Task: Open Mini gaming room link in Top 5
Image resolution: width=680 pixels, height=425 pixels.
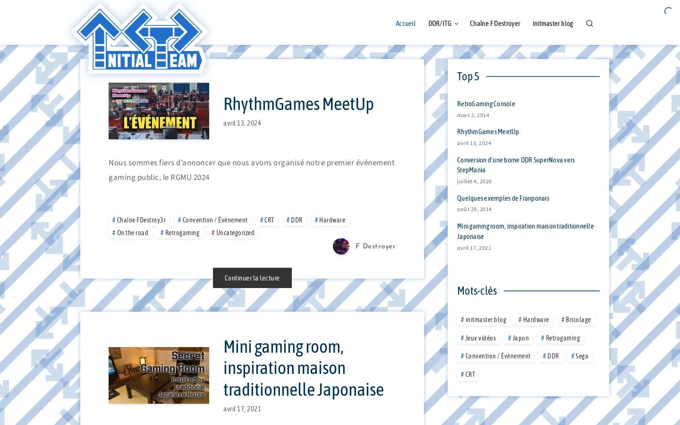Action: coord(525,231)
